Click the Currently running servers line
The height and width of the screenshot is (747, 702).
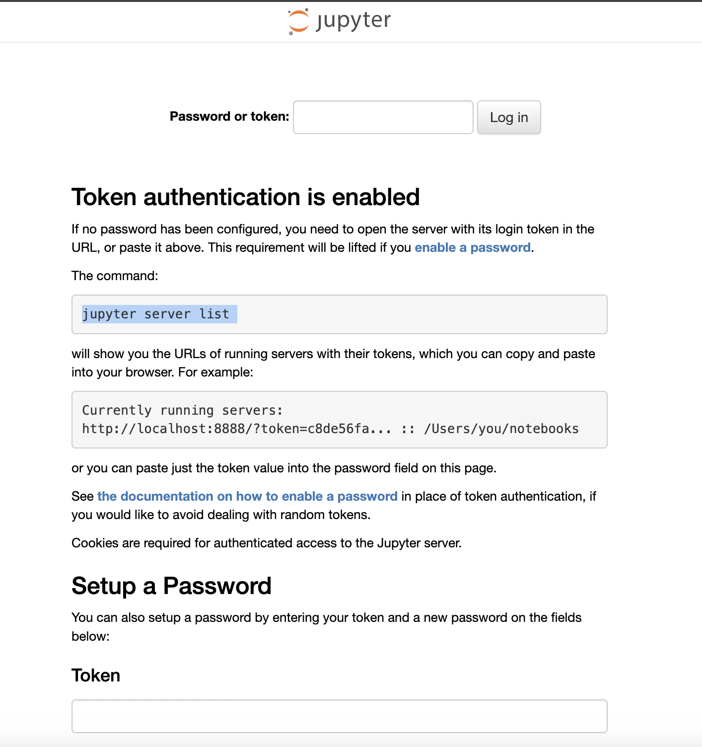point(182,410)
